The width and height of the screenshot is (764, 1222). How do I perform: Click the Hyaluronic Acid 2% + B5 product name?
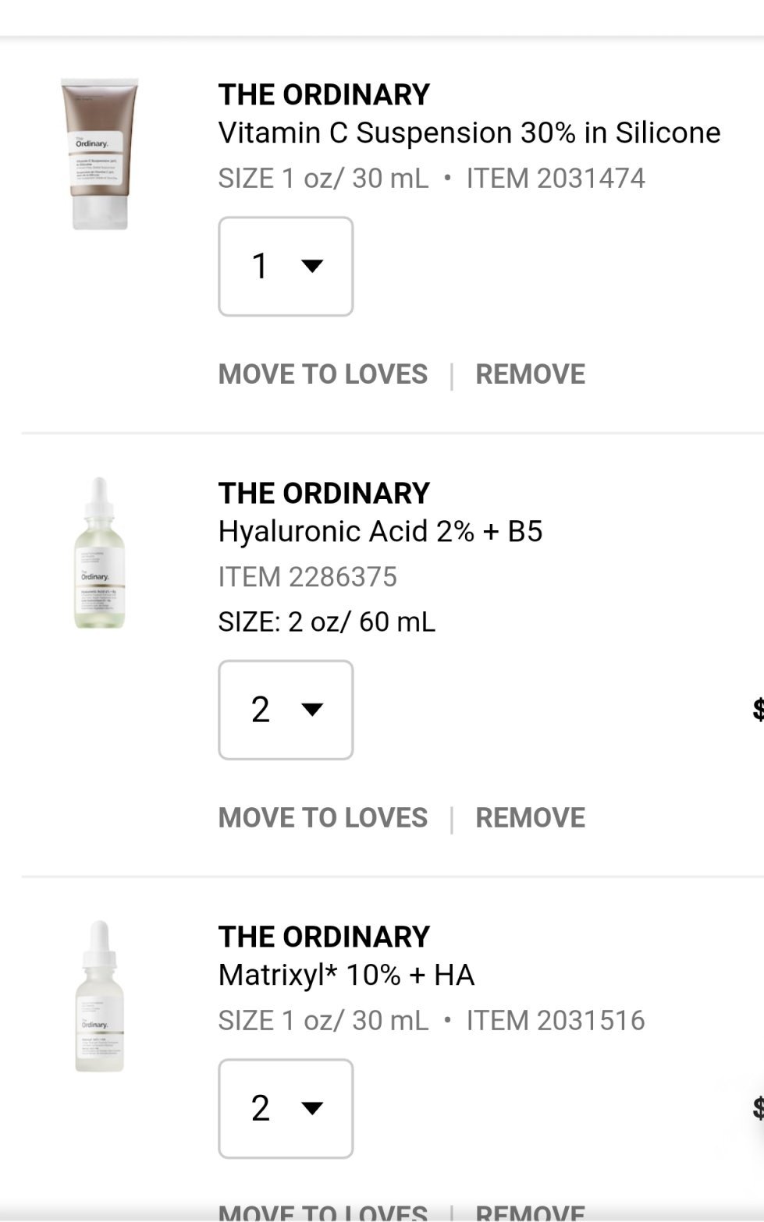[x=380, y=532]
